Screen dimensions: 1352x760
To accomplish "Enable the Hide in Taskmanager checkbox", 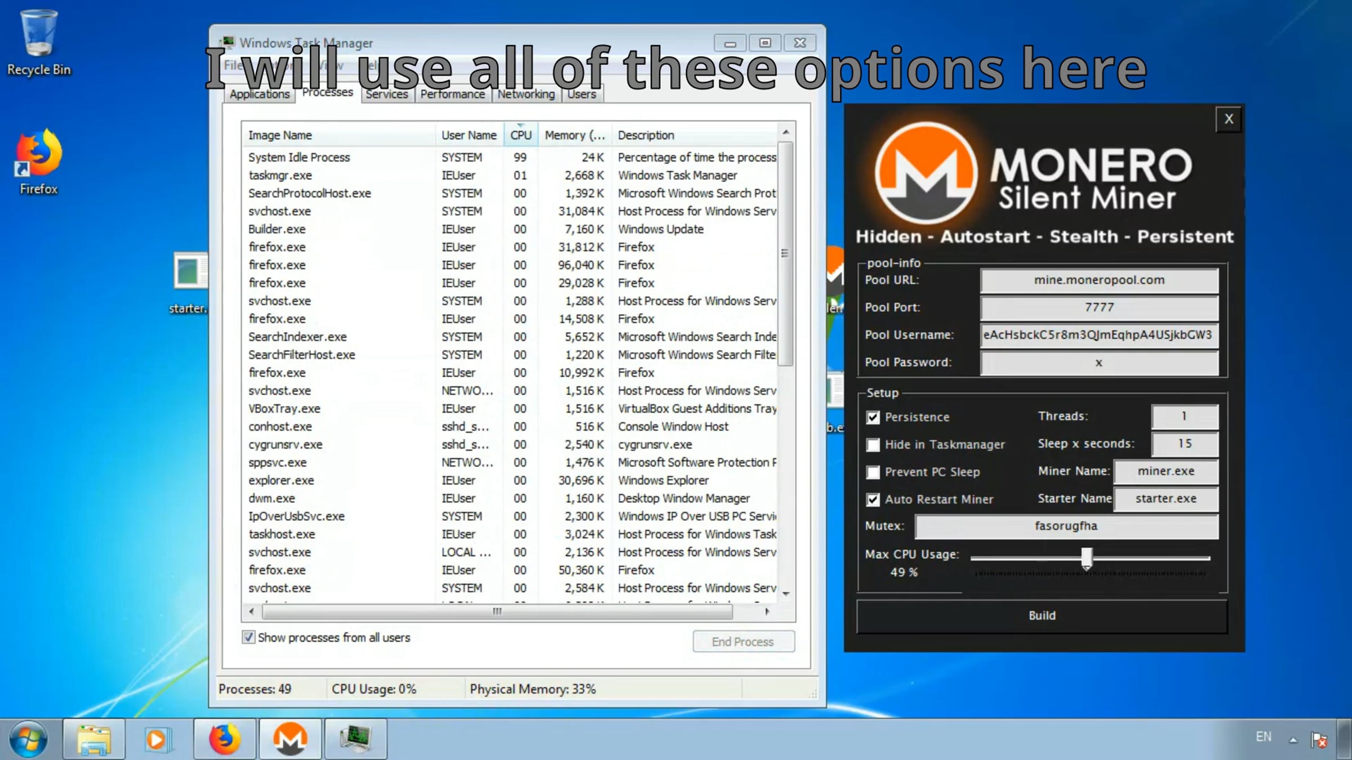I will 873,445.
